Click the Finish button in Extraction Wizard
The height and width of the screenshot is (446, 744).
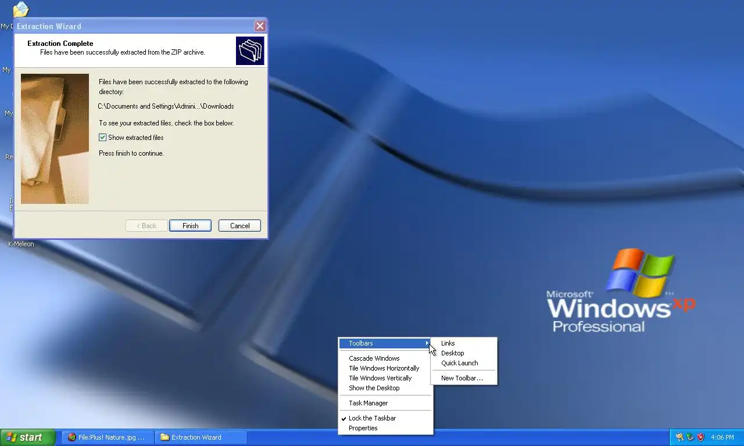point(190,226)
